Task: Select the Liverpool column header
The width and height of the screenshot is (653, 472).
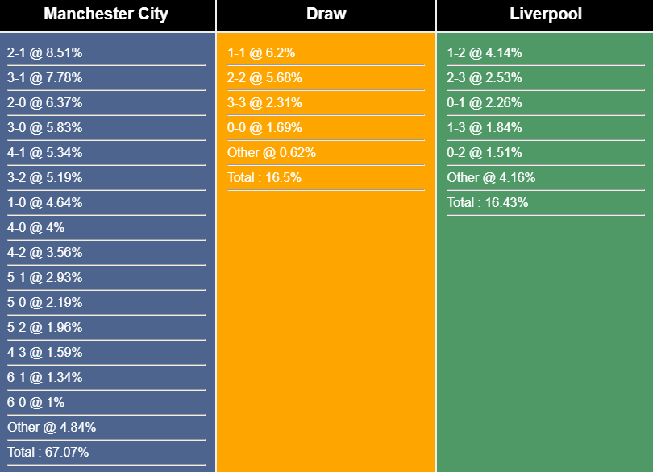Action: pos(545,14)
